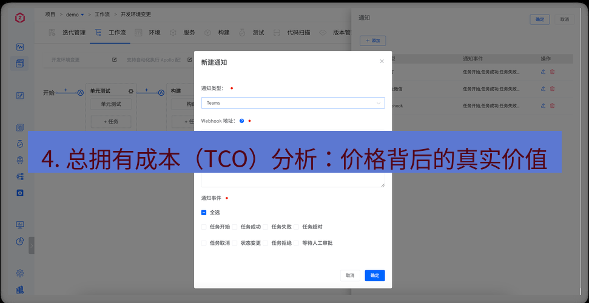Check the 任务开始 checkbox

pyautogui.click(x=204, y=227)
